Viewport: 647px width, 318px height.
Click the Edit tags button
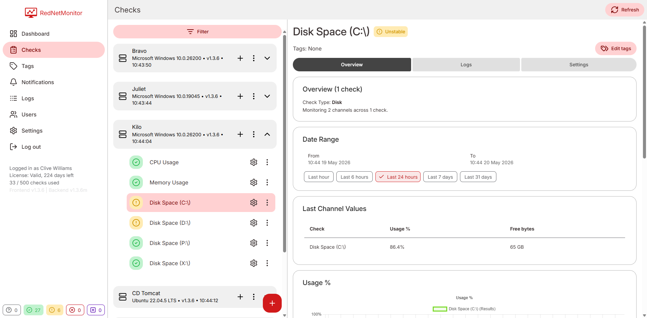(616, 48)
